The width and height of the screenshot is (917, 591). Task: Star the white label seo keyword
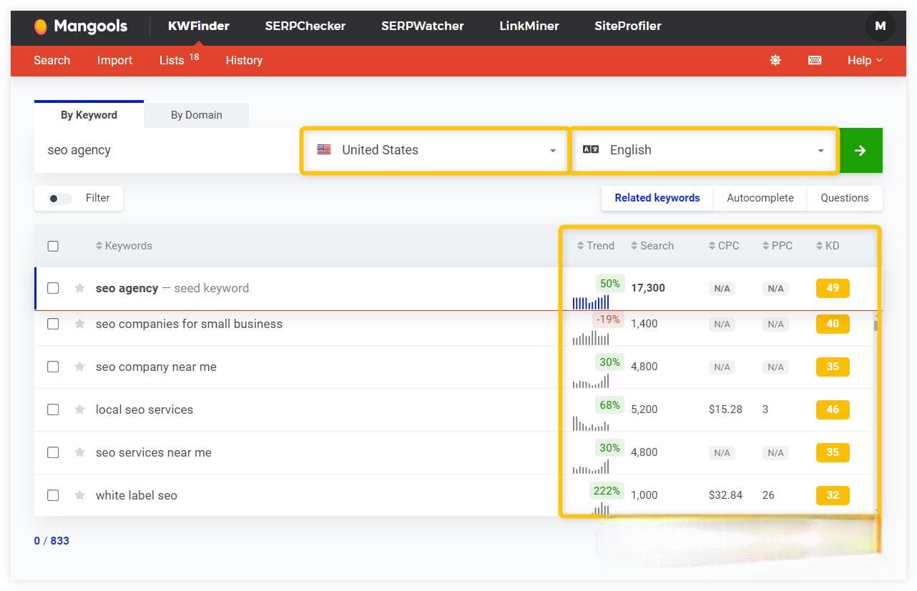click(80, 495)
